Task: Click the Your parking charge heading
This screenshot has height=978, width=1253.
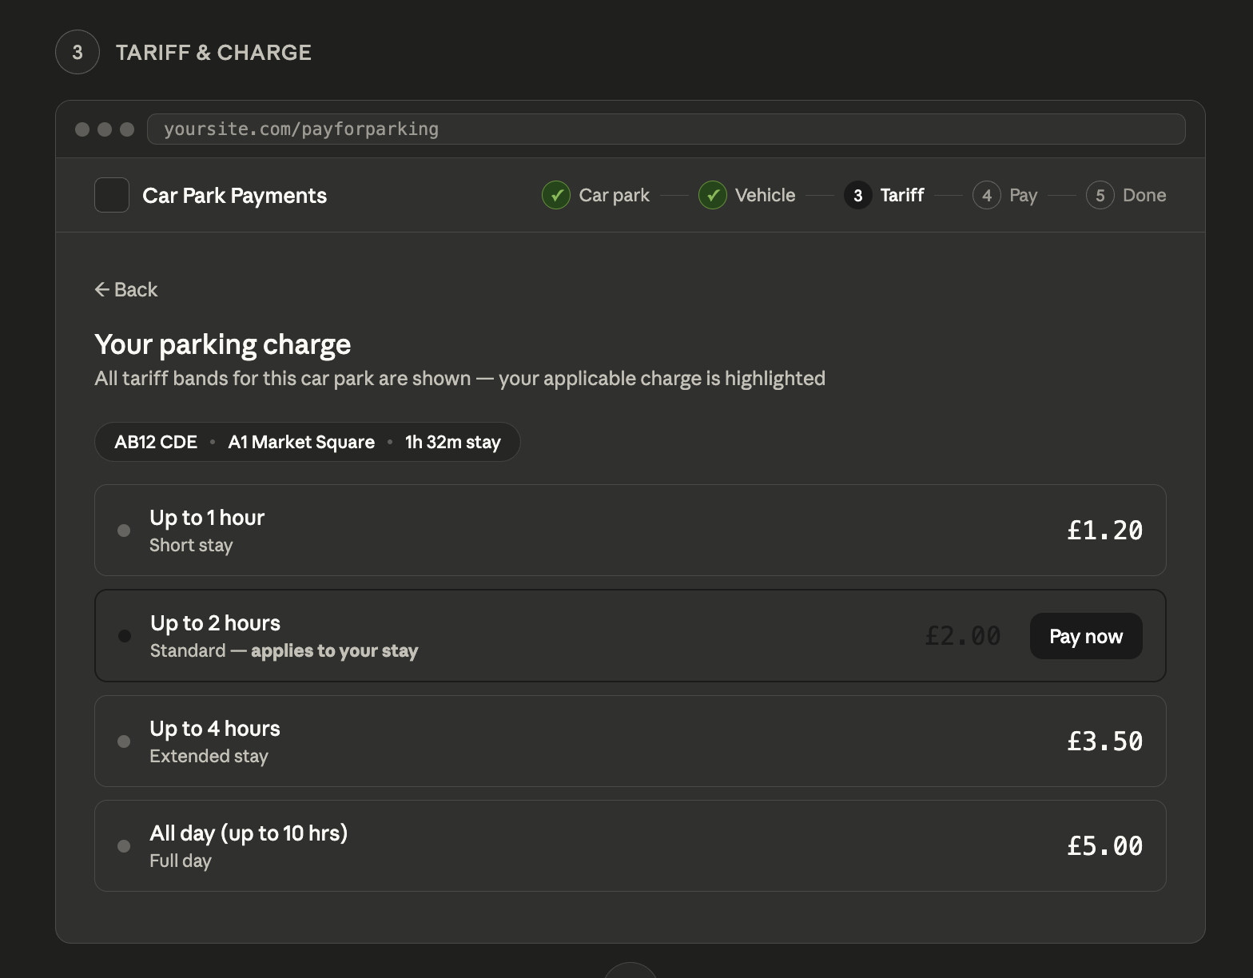Action: click(x=223, y=344)
